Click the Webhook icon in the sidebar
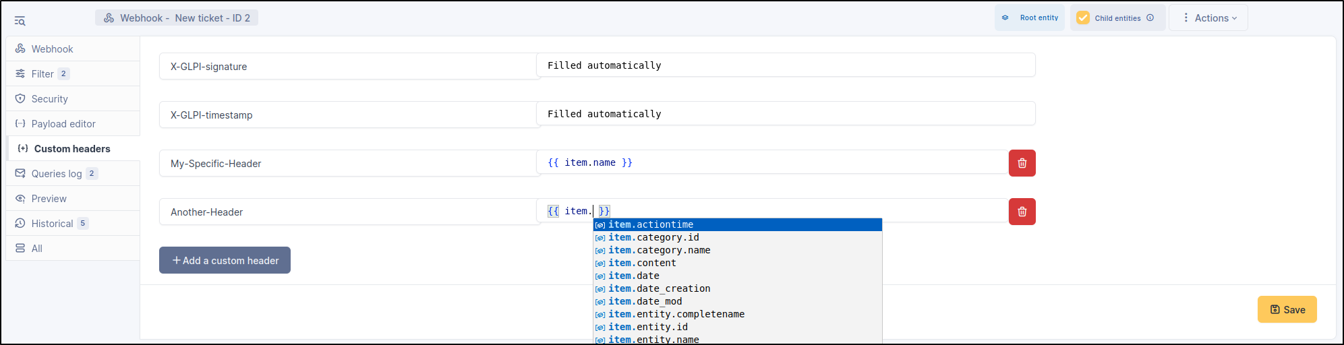The height and width of the screenshot is (345, 1344). click(x=20, y=49)
